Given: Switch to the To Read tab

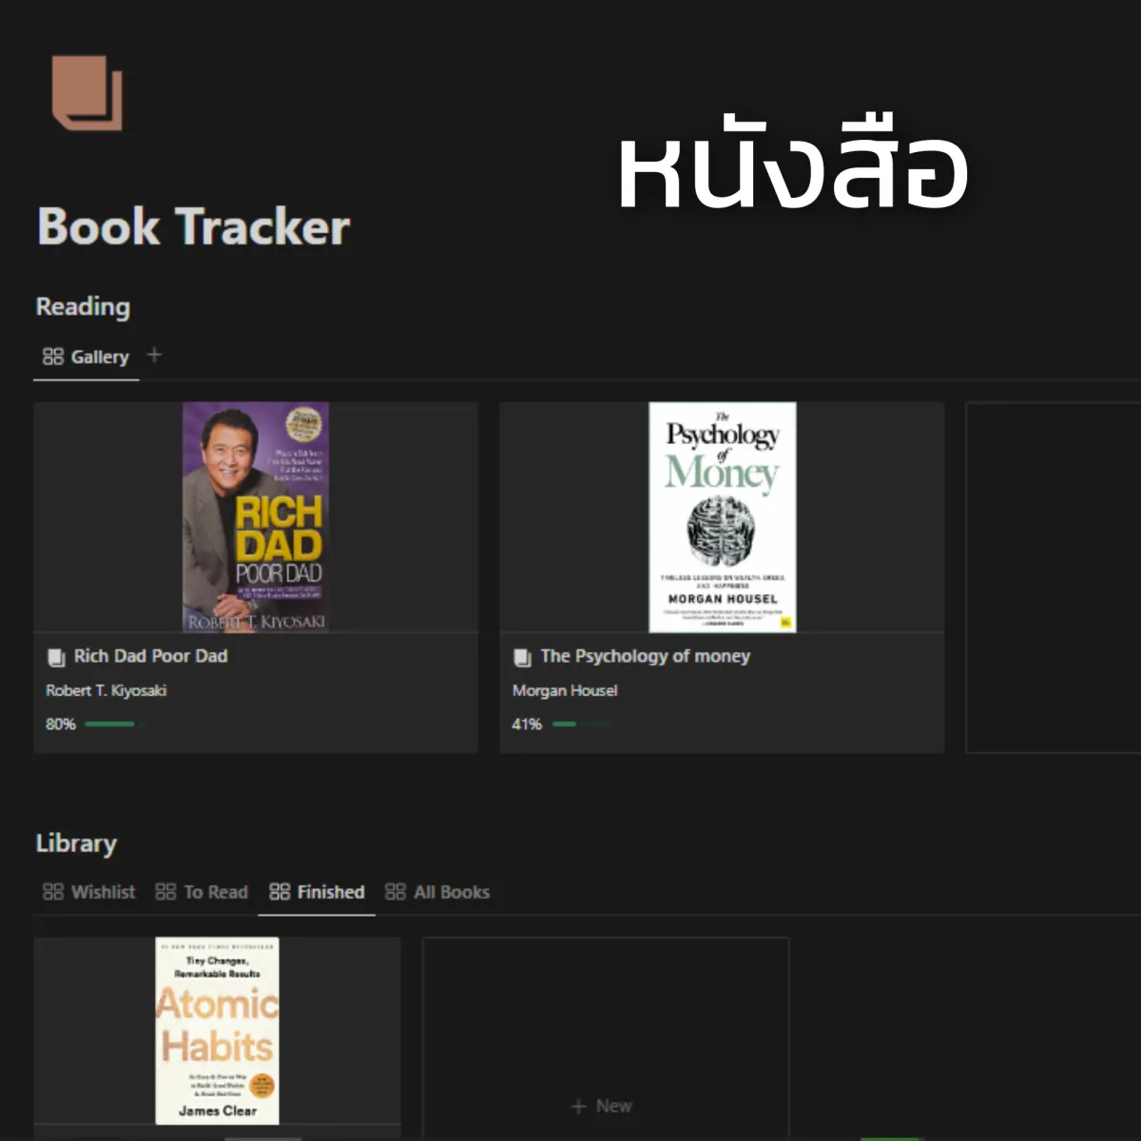Looking at the screenshot, I should point(202,892).
